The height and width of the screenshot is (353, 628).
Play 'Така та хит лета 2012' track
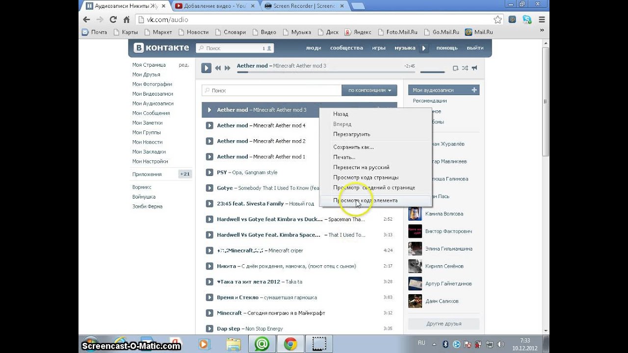click(x=209, y=282)
